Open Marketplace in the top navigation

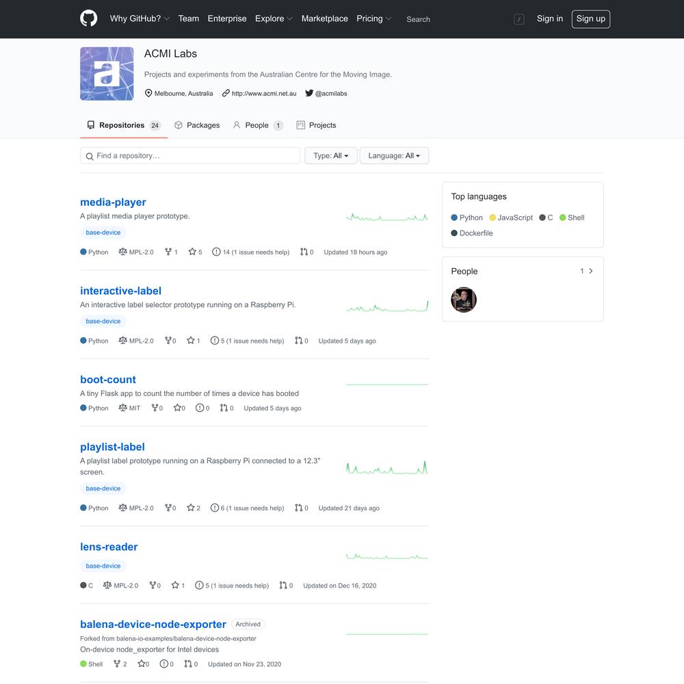pos(324,18)
